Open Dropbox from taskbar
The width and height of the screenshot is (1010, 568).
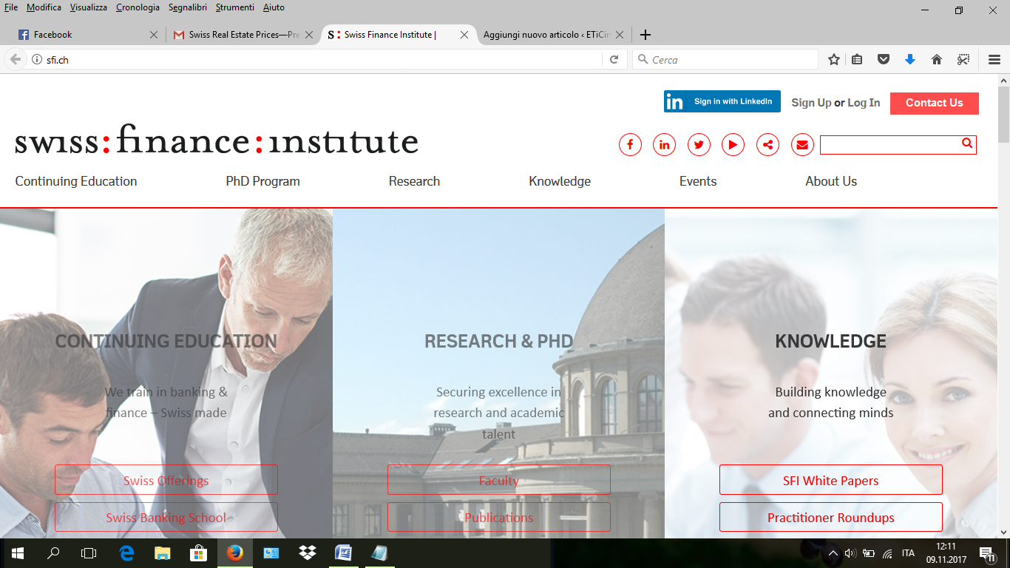[x=308, y=552]
